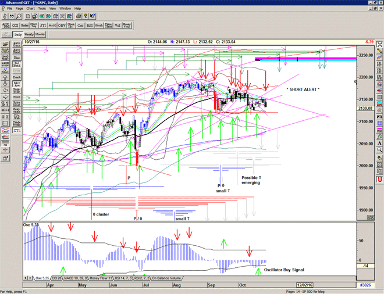Open the Page menu
Screen dimensions: 384x294
coord(19,9)
